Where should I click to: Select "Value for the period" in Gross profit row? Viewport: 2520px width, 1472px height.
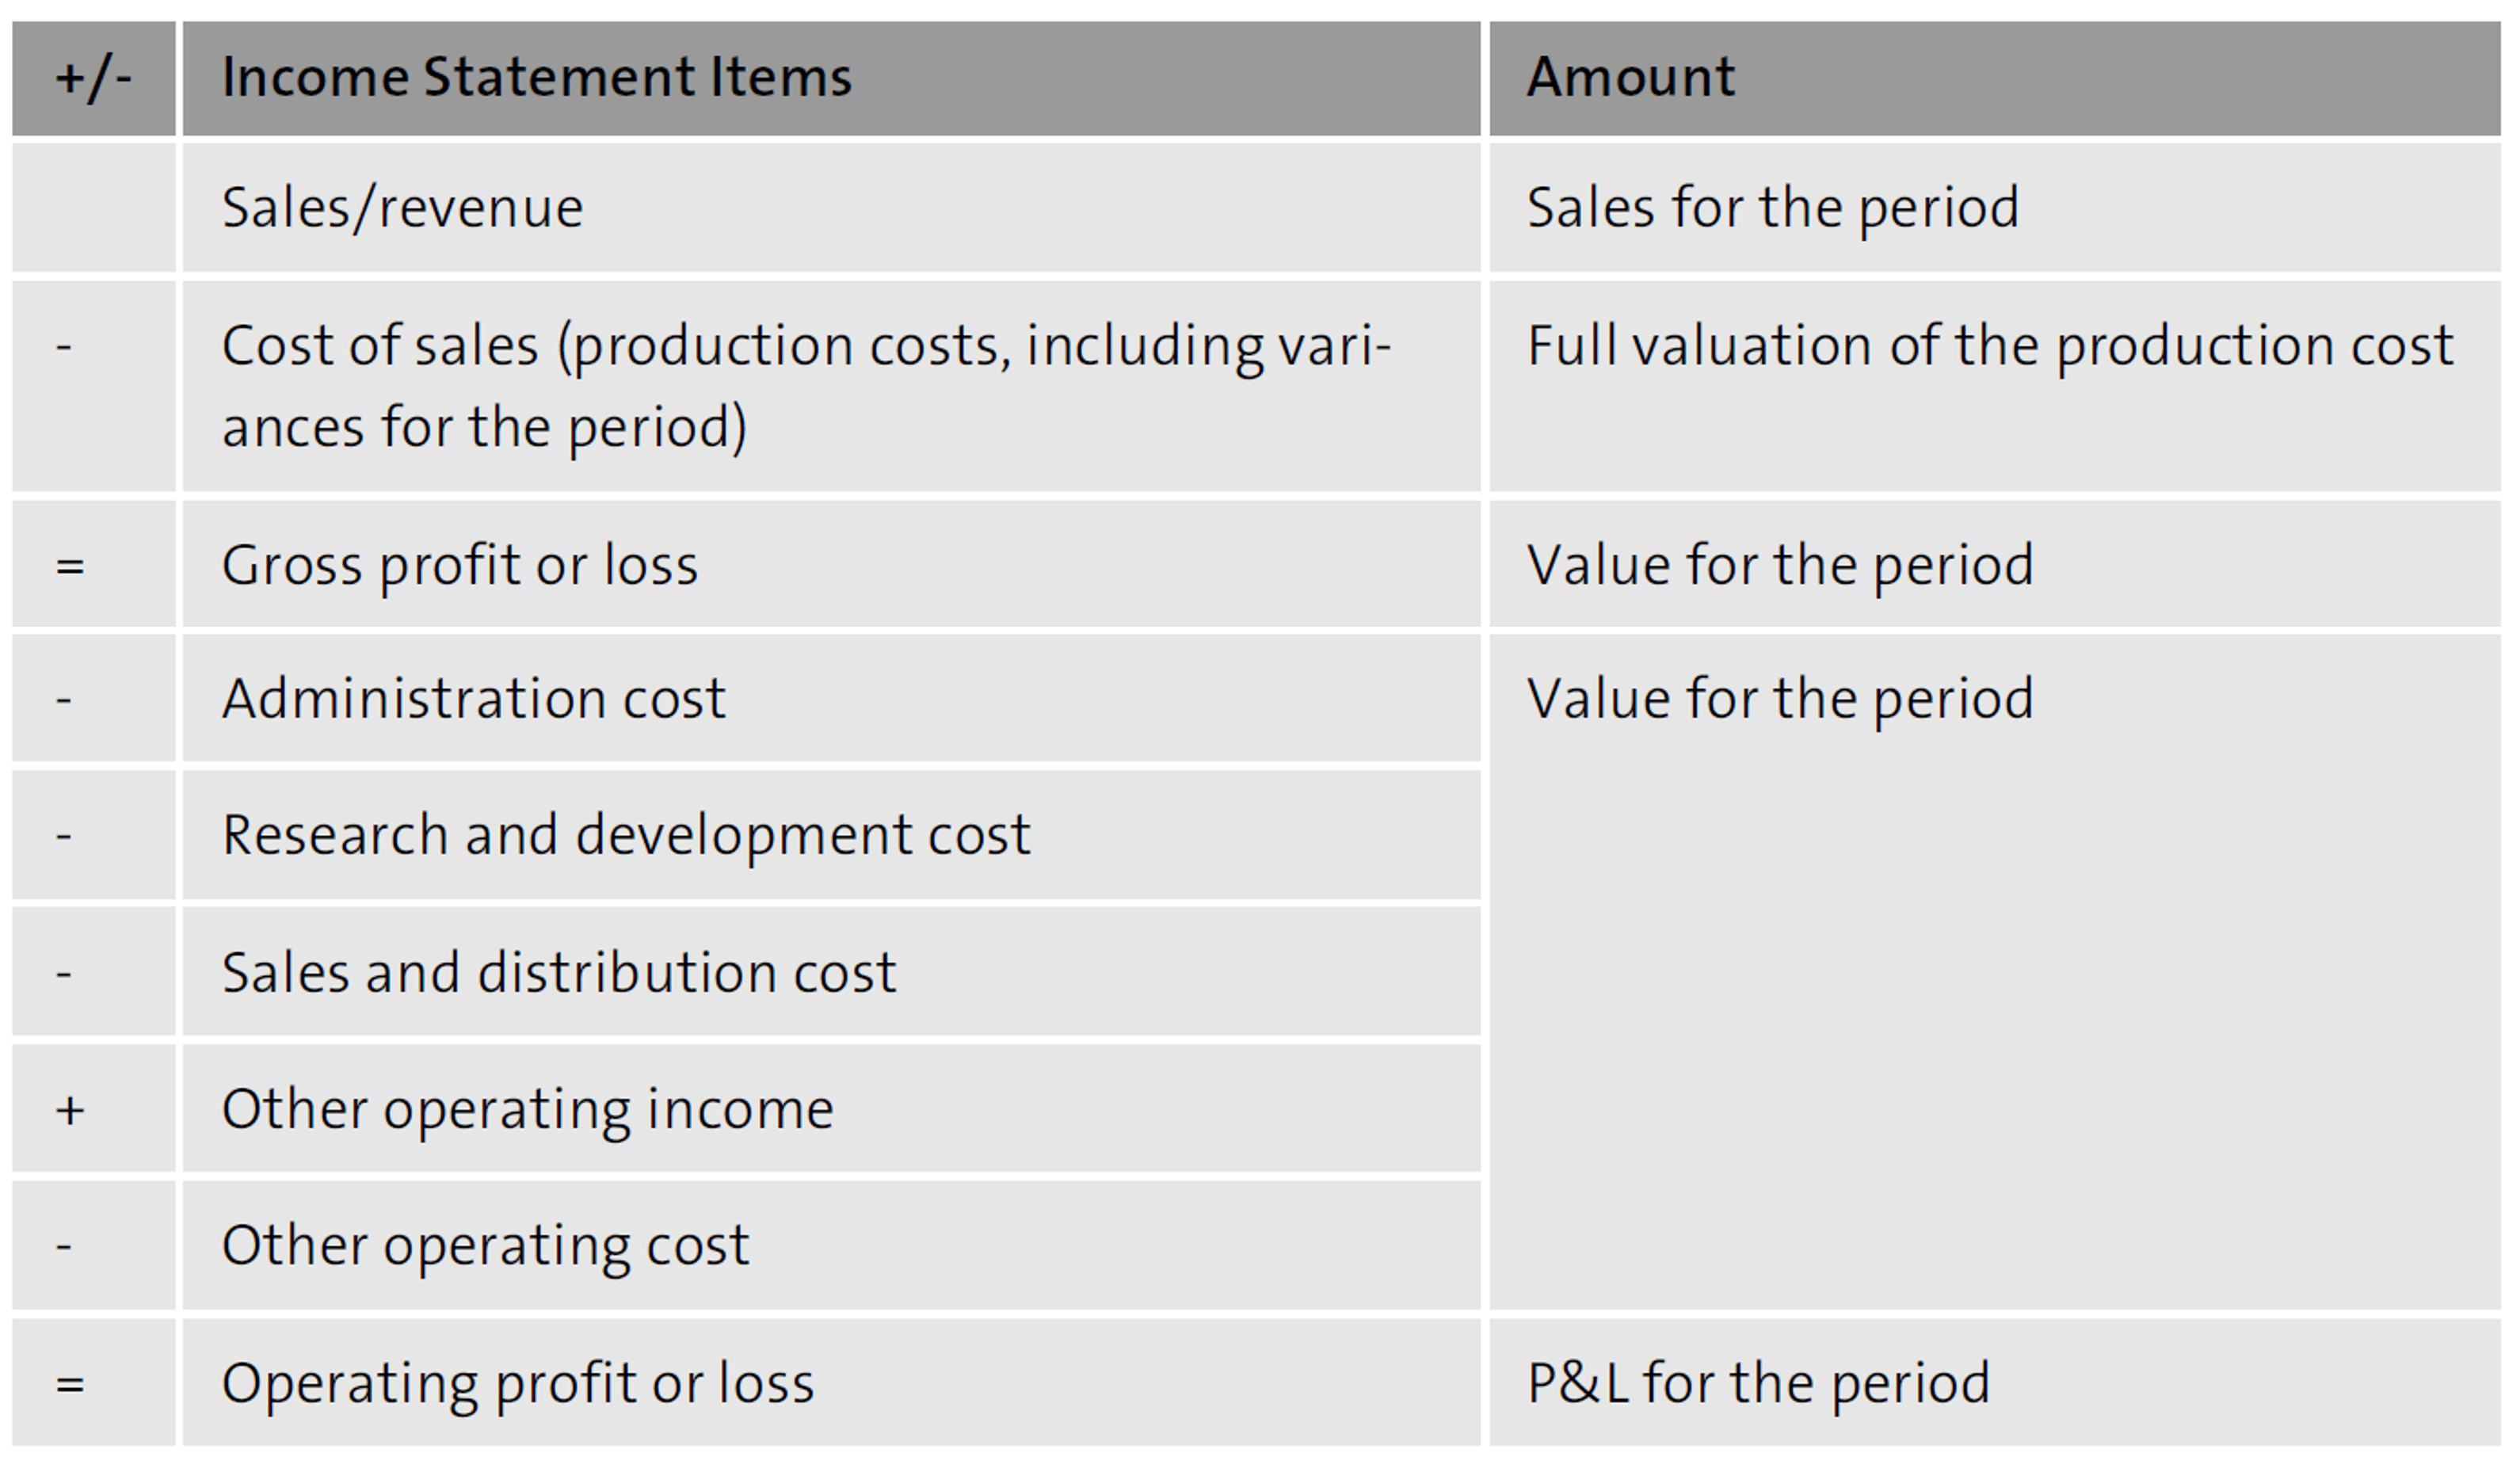1780,566
